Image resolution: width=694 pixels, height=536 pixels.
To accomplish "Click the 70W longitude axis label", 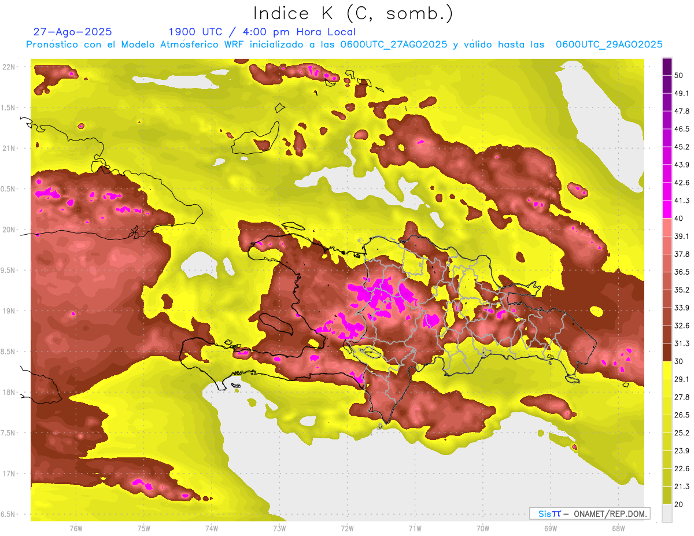I will pyautogui.click(x=482, y=528).
